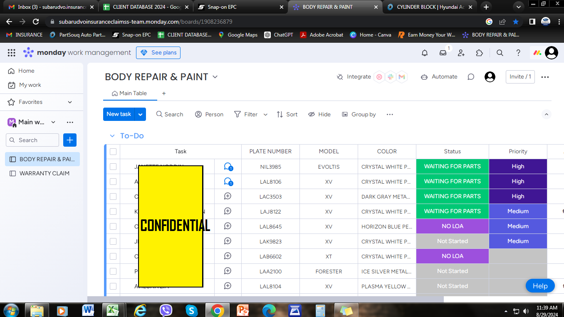Tick the checkbox for plate LAL8106 row
Screen dimensions: 564x317
pos(113,182)
